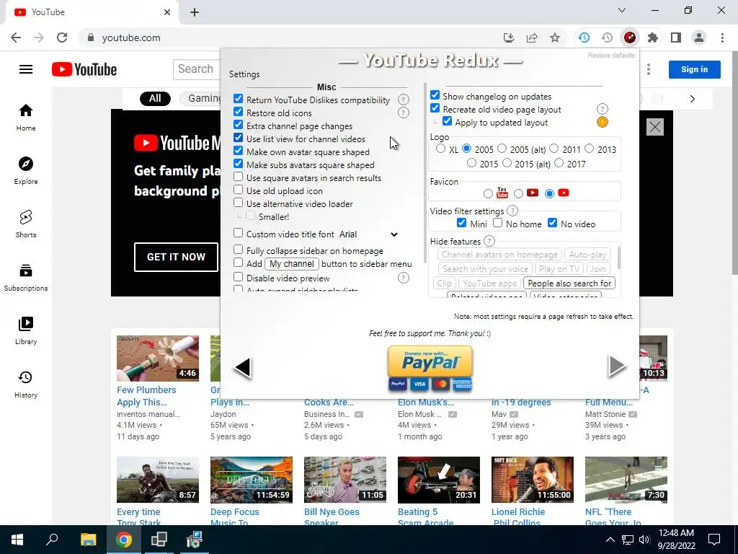Toggle the Chrome side panel icon
Screen dimensions: 738x554
[x=676, y=38]
